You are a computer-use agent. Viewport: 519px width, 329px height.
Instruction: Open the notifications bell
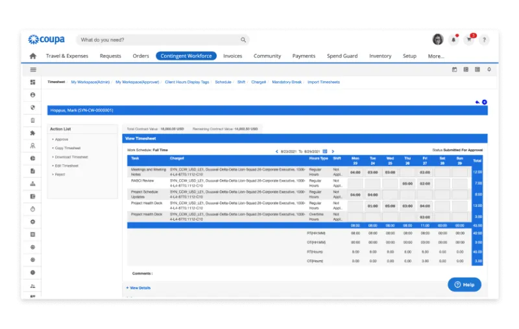[453, 40]
